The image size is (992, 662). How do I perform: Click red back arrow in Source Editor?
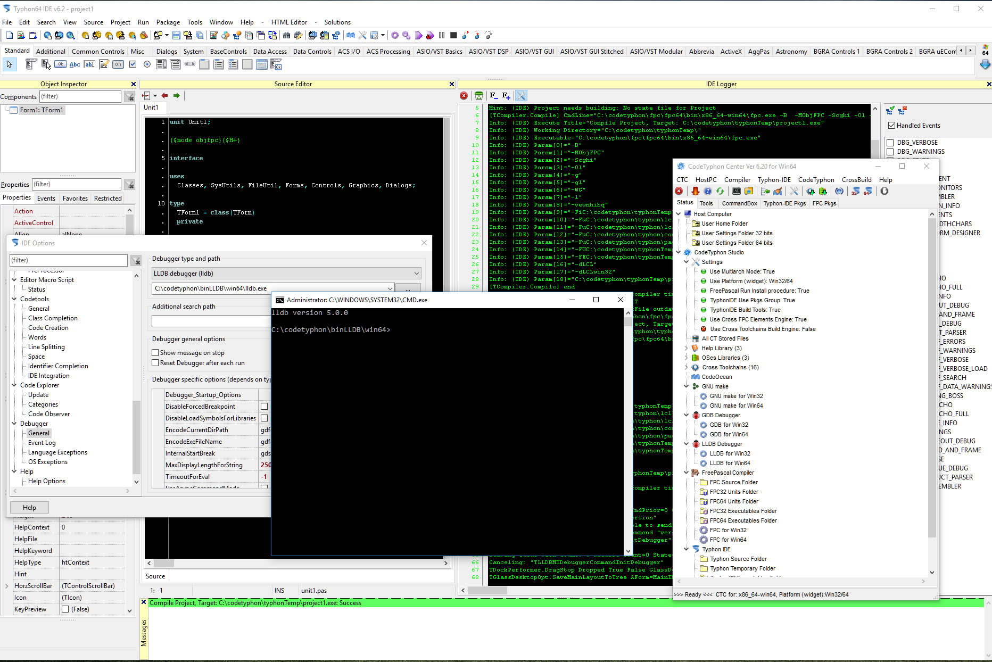(x=164, y=96)
